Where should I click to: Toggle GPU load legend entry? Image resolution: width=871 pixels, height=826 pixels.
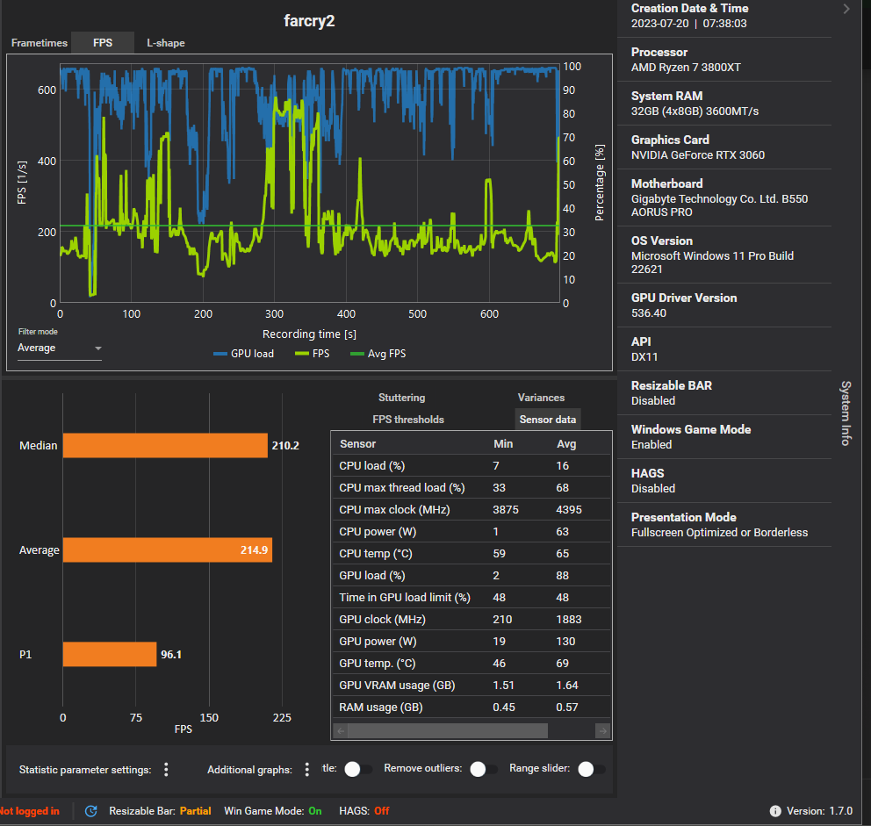243,354
